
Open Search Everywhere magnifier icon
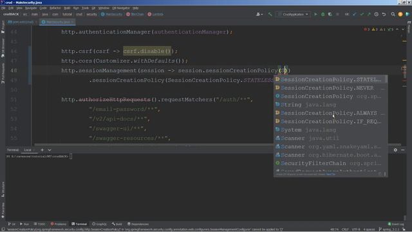393,14
